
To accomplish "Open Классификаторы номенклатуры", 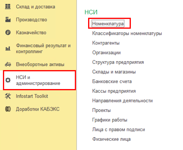I will pyautogui.click(x=127, y=33).
